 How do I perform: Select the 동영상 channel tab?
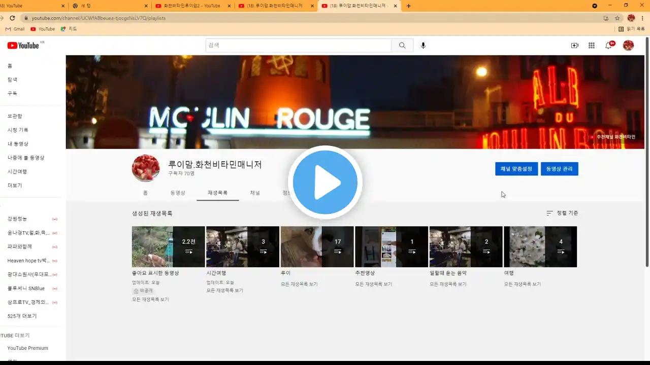click(x=178, y=193)
